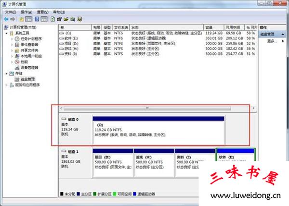Select the 软件 (E:) row in volume list
This screenshot has height=206, width=289.
tap(71, 38)
